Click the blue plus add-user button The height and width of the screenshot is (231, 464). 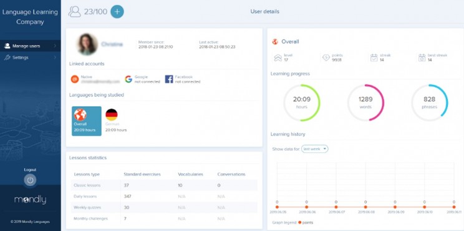[x=117, y=12]
